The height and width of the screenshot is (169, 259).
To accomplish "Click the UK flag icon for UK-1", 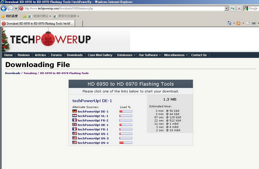I will tap(74, 125).
